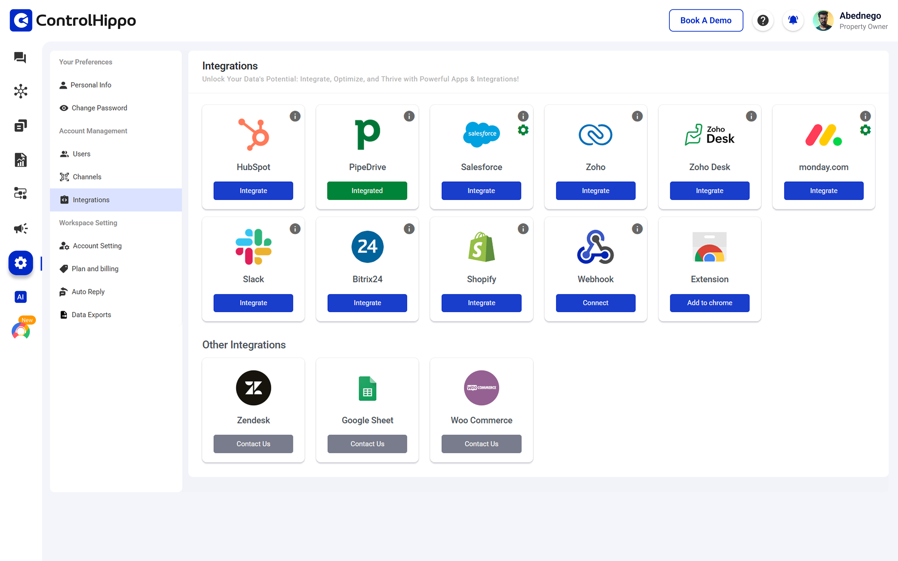
Task: Show Webhook integration info tooltip
Action: (x=637, y=229)
